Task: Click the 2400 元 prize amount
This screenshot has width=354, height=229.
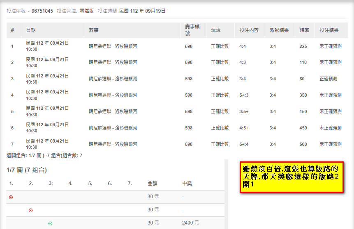Action: point(190,223)
